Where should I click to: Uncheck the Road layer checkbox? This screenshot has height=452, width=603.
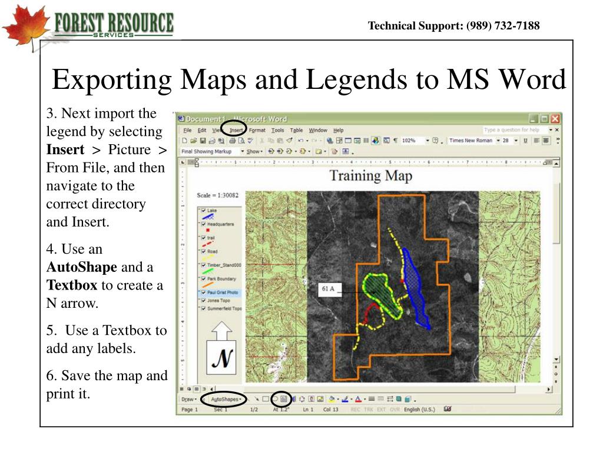click(x=204, y=251)
